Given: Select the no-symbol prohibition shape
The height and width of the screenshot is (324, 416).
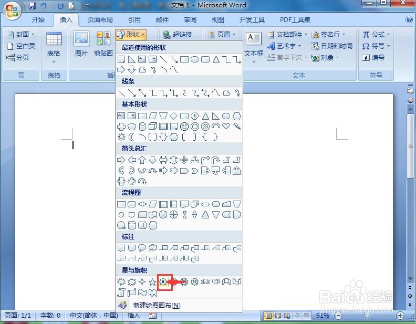Looking at the screenshot, I should [x=205, y=127].
